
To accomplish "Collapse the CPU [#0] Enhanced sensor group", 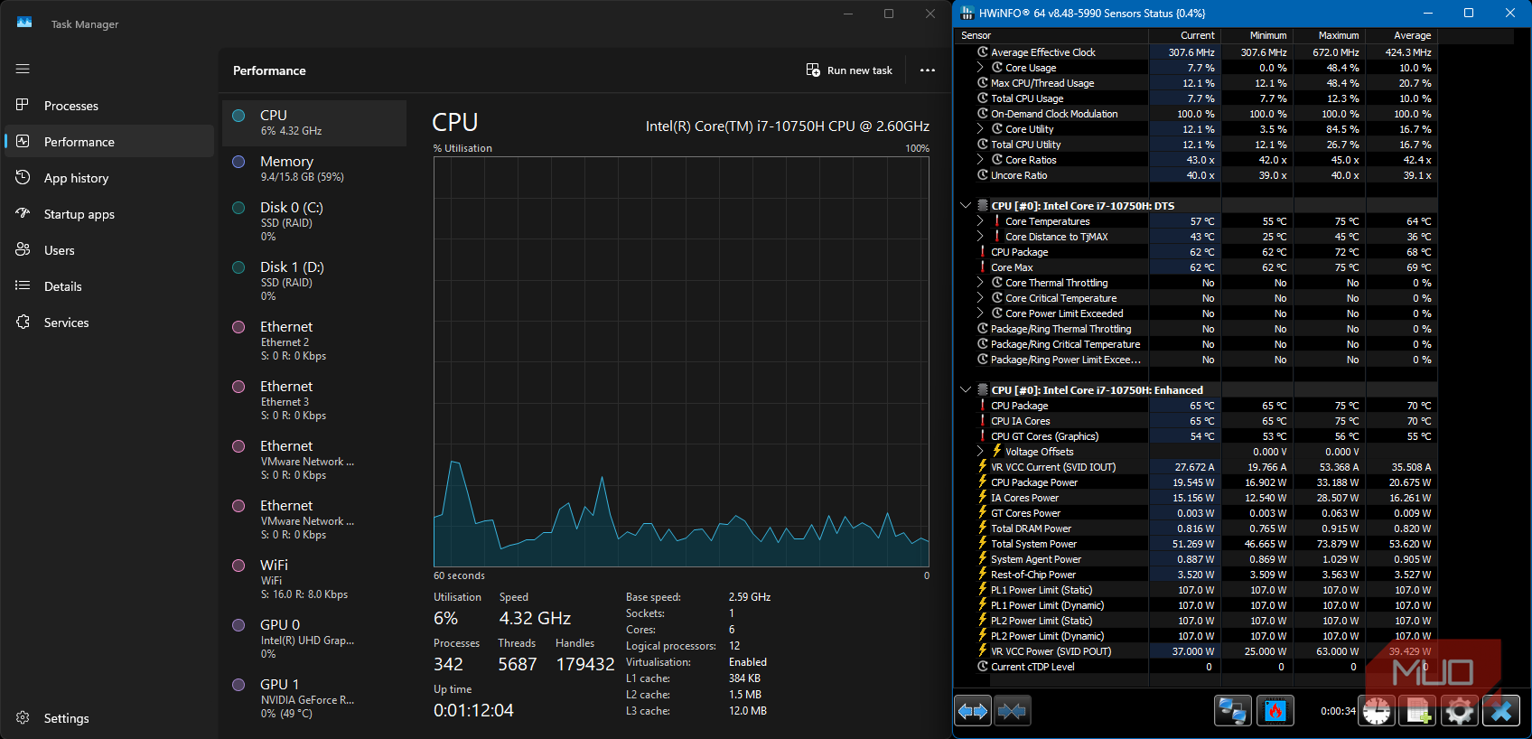I will click(x=966, y=390).
